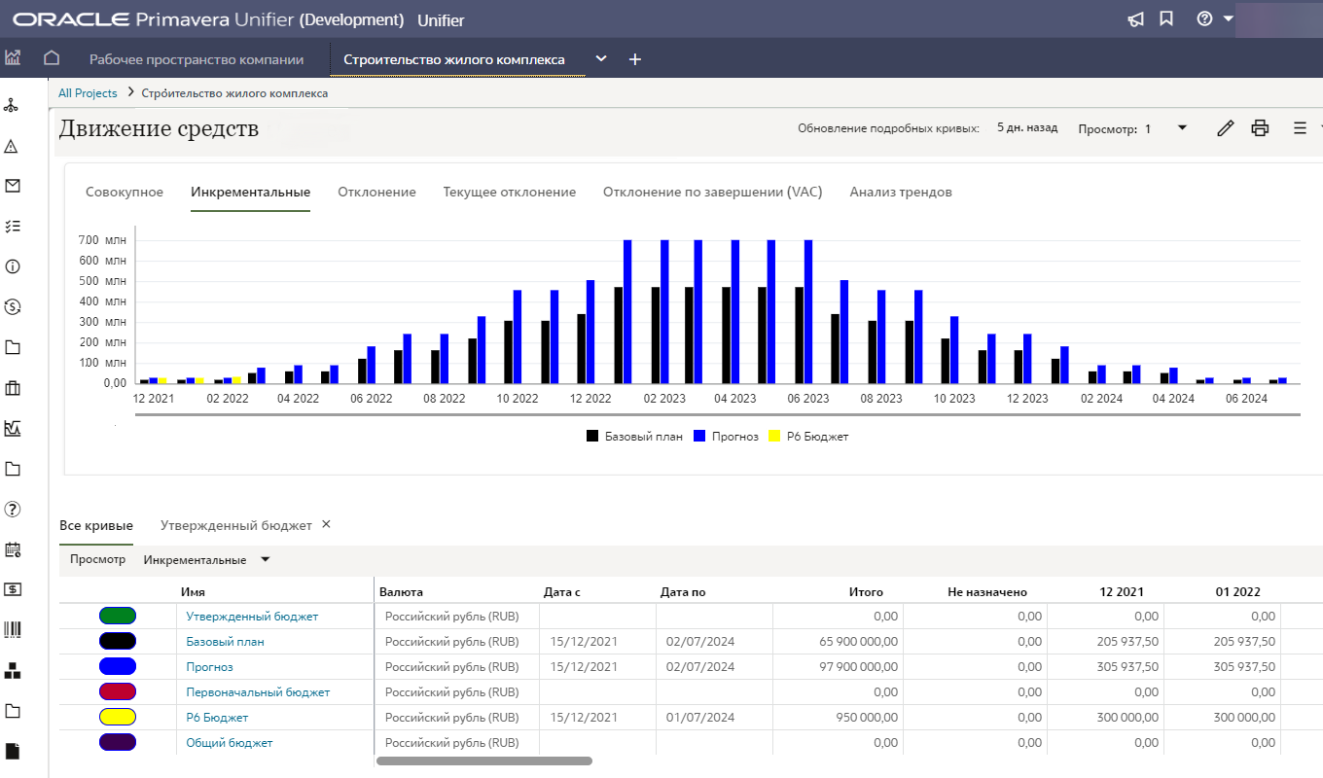Click the print icon
Screen dimensions: 1323x778
pyautogui.click(x=1260, y=128)
